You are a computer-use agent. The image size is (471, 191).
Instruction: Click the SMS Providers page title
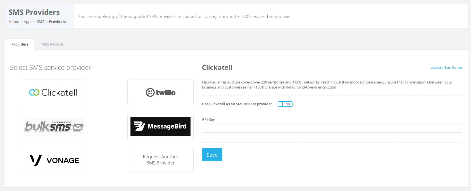coord(34,12)
